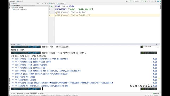This screenshot has height=96, width=170.
Task: Switch to the Main.java editor tab
Action: (53, 3)
